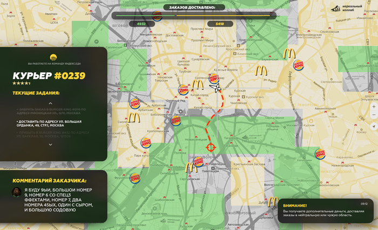Select Burger King marker near Park Kultury

[x=146, y=143]
